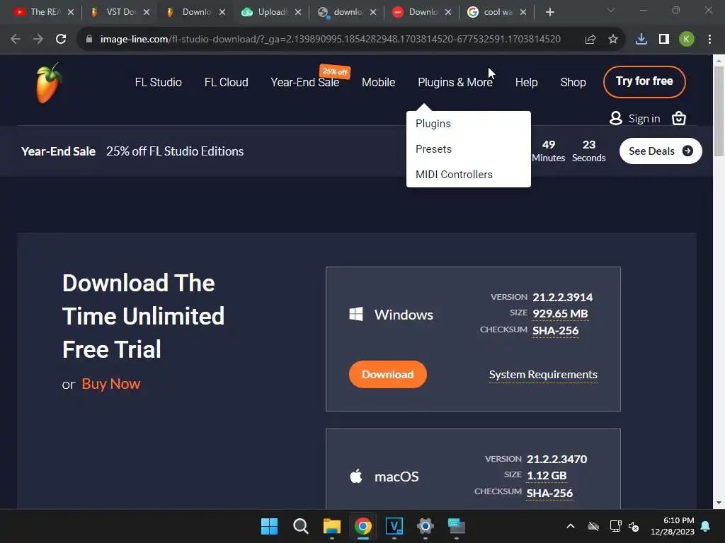Click the See Deals button

click(661, 151)
